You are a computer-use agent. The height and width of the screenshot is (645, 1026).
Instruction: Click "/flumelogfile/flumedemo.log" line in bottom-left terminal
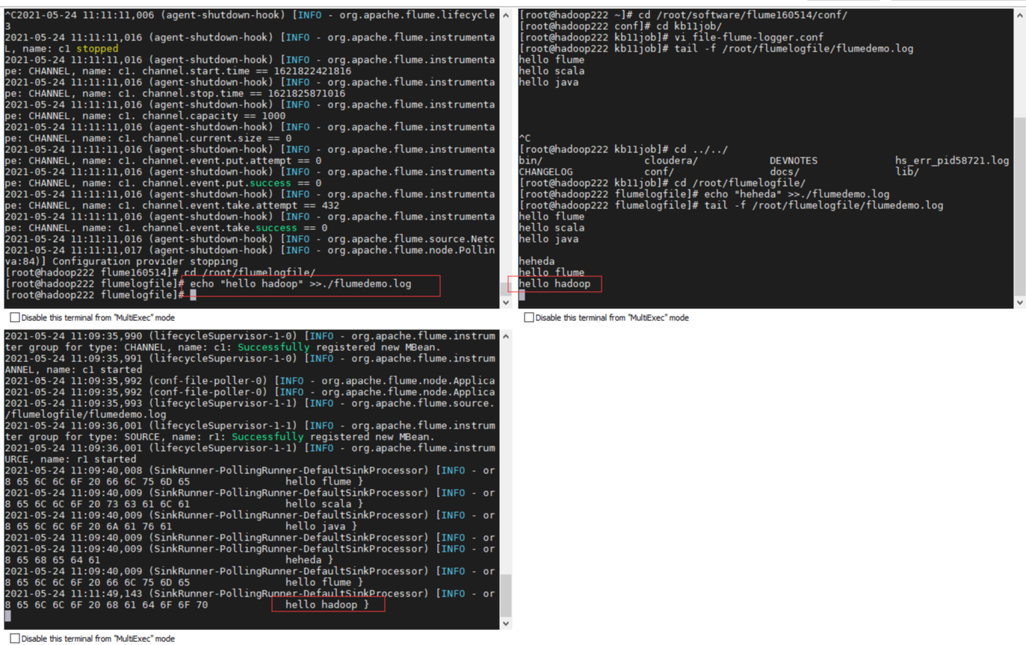tap(85, 414)
